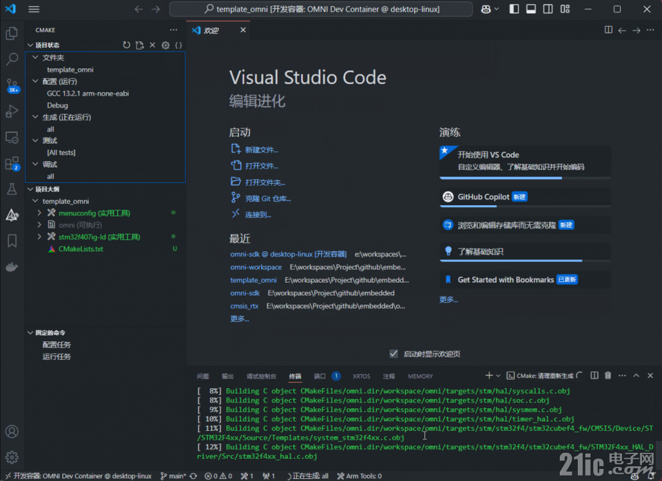Split the terminal panel
This screenshot has width=662, height=481.
coord(595,375)
